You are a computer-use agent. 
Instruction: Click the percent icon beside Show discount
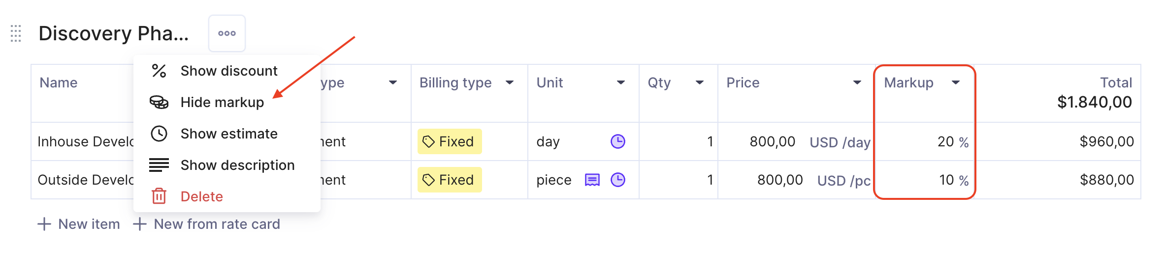[x=159, y=71]
